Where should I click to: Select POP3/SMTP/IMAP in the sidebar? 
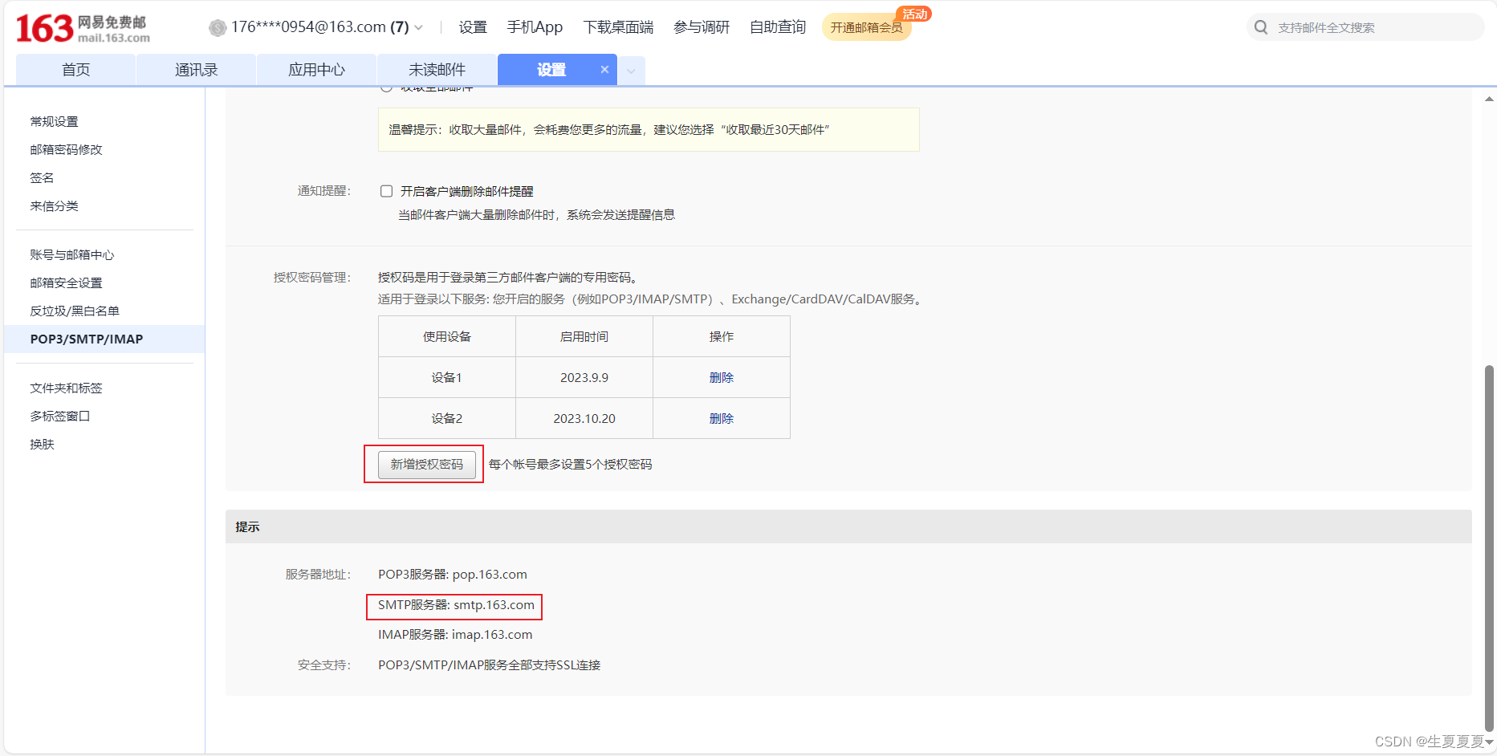point(104,339)
